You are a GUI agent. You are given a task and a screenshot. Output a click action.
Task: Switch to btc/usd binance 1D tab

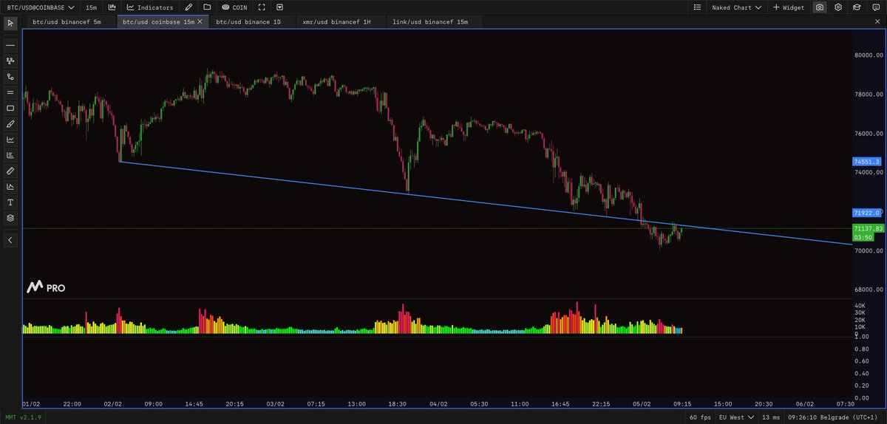[x=248, y=22]
